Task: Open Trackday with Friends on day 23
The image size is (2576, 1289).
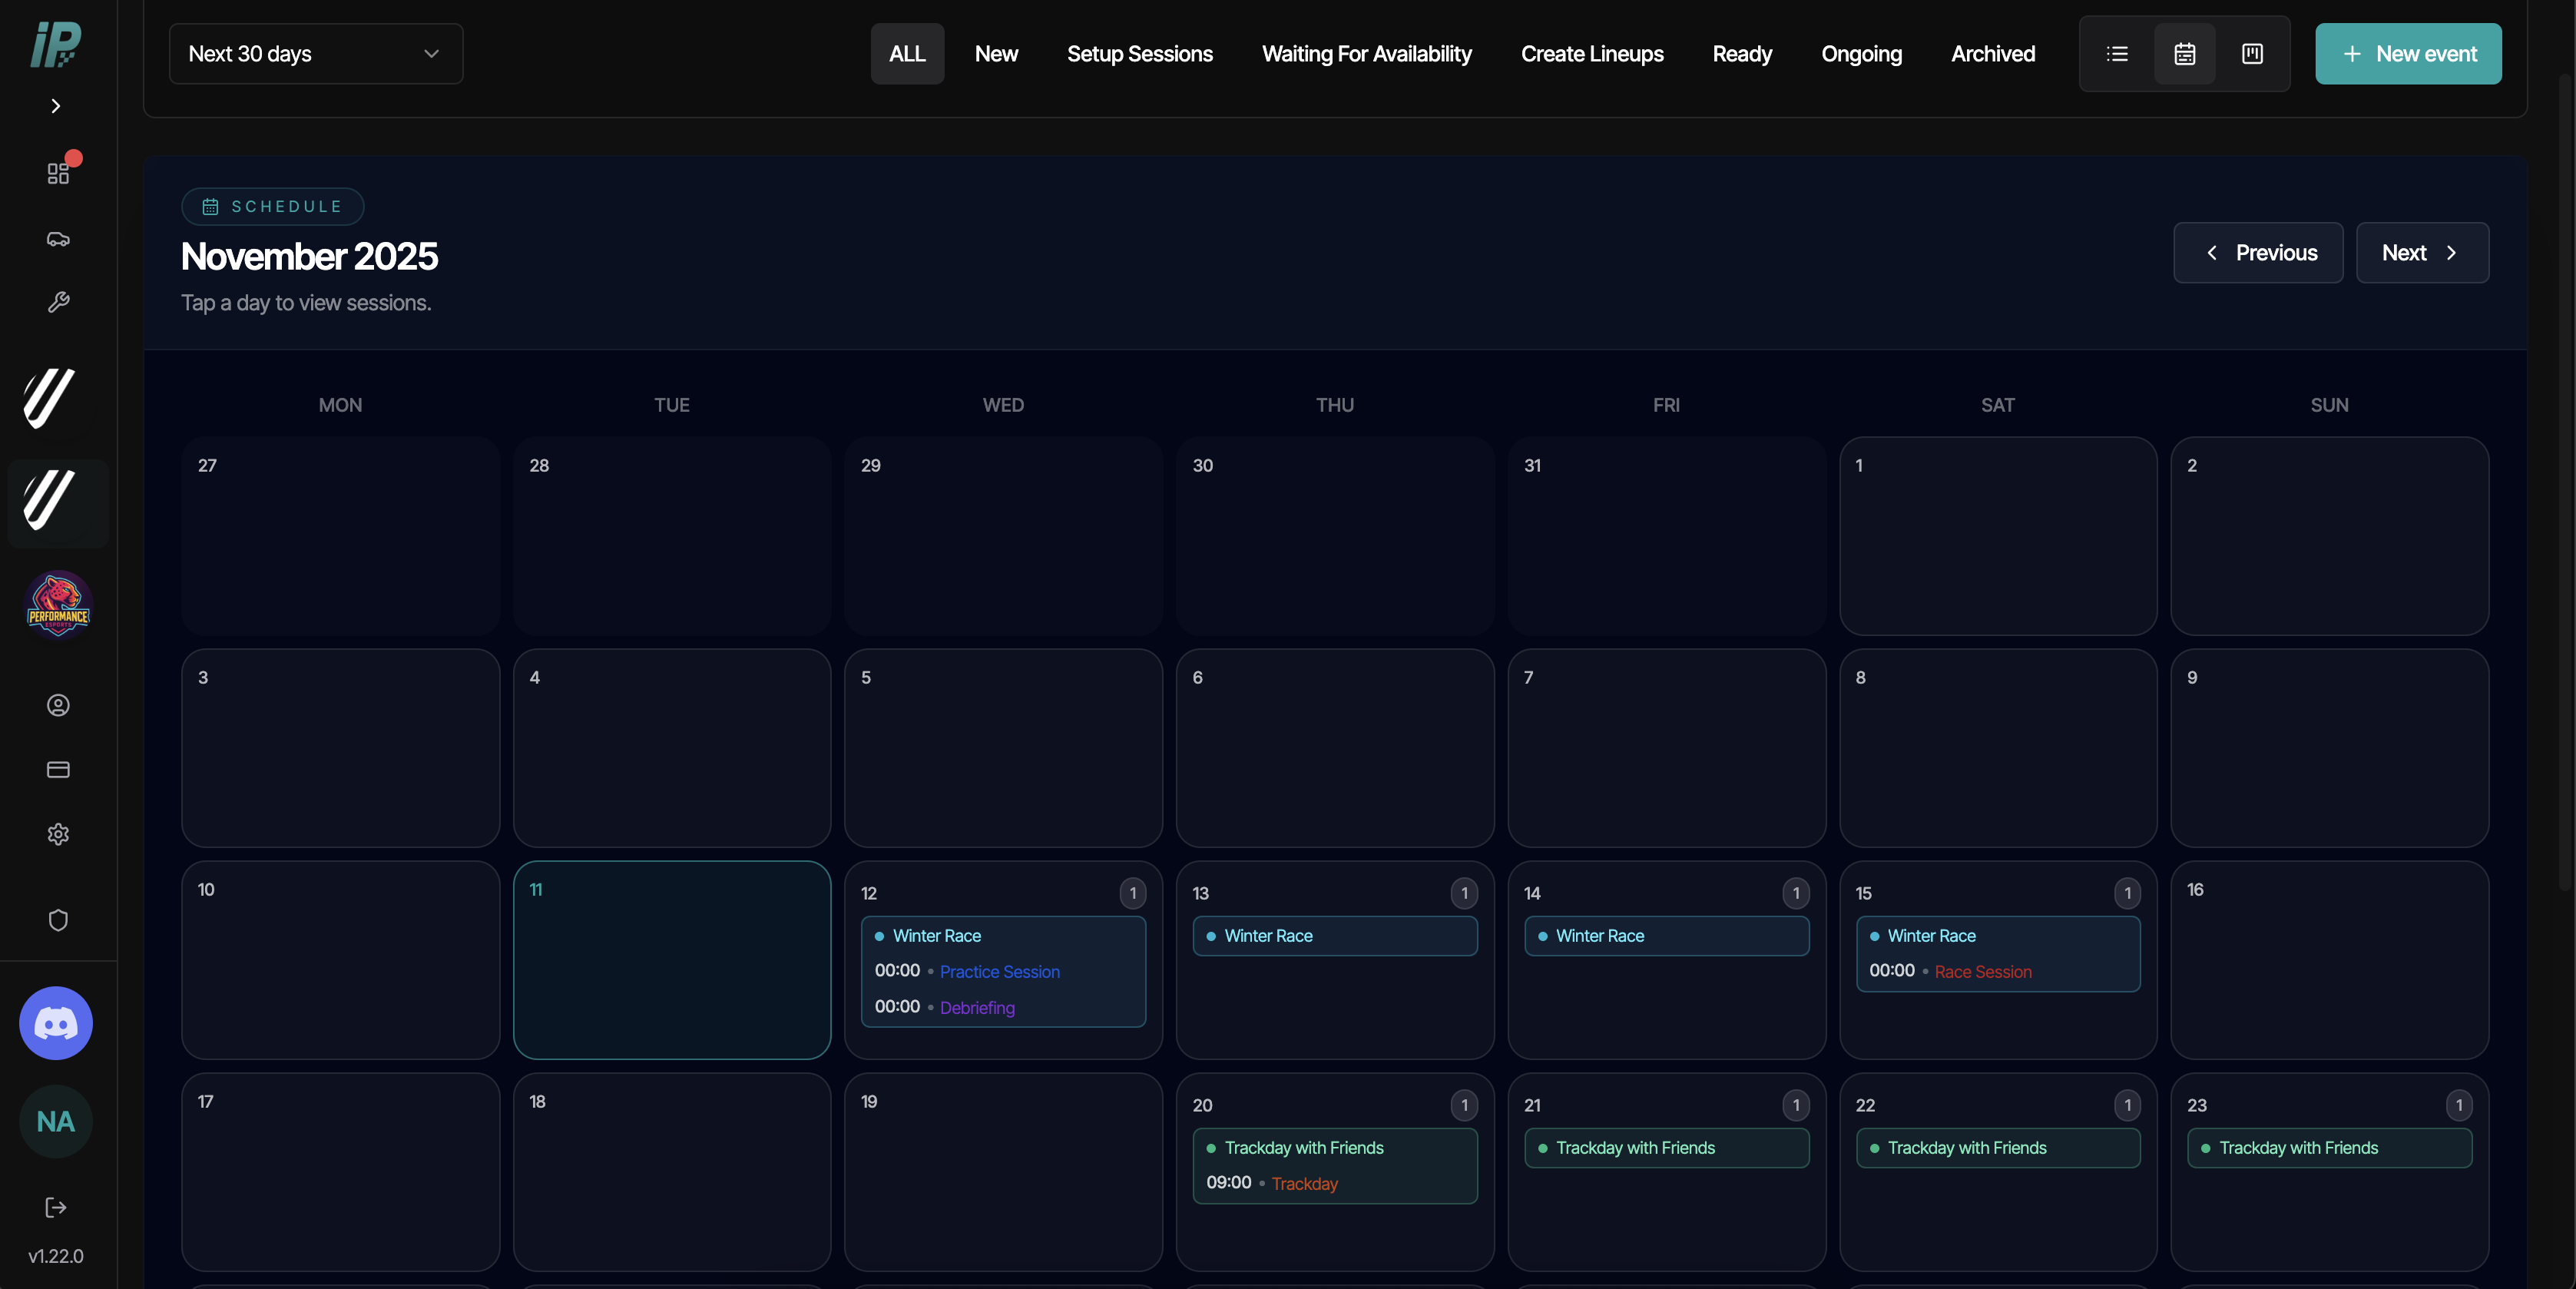Action: tap(2330, 1148)
